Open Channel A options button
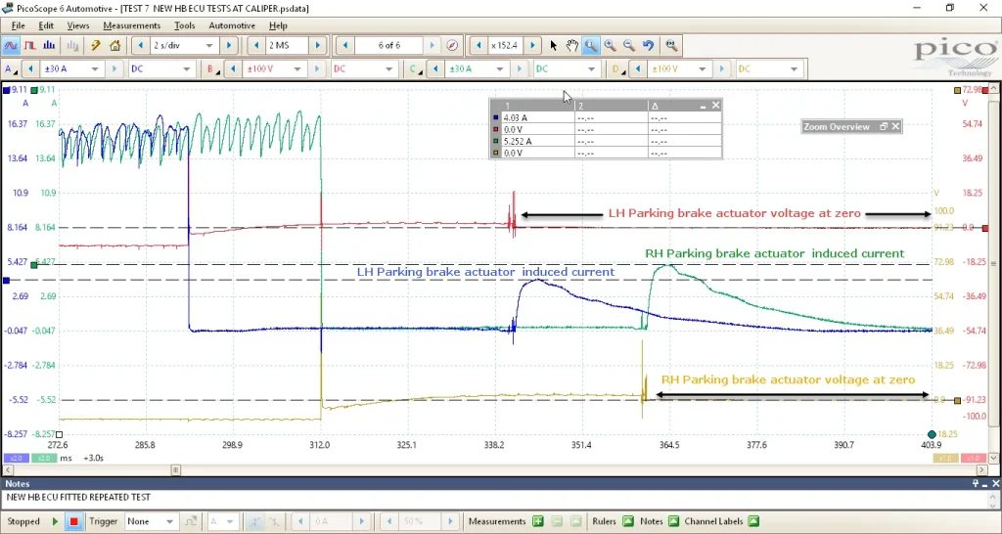The width and height of the screenshot is (1002, 534). 10,69
